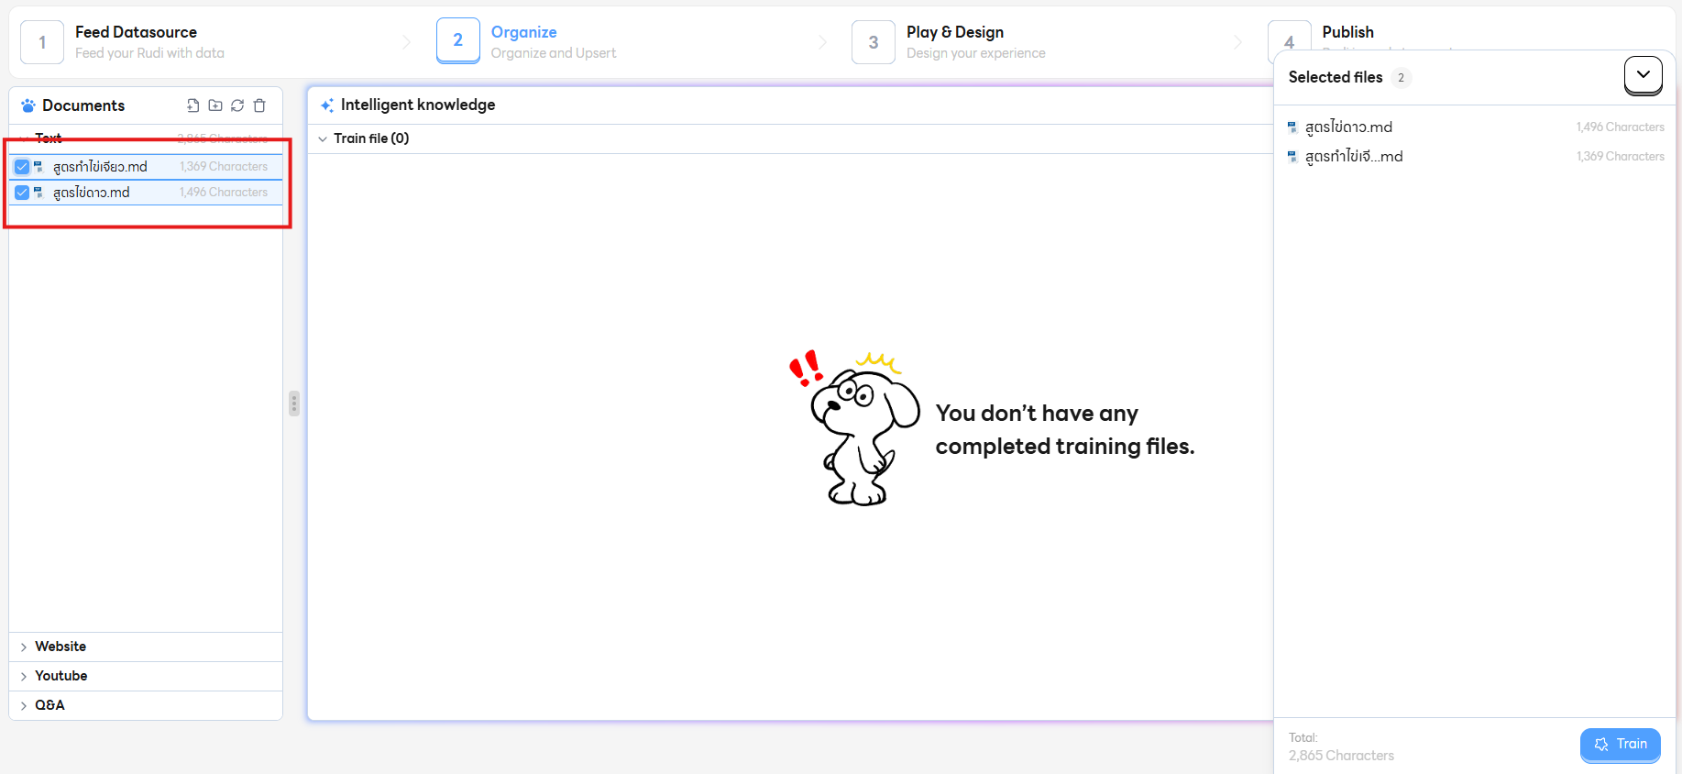Click the panel splitter handle beside Documents
Screen dimensions: 1682x774
(x=294, y=404)
